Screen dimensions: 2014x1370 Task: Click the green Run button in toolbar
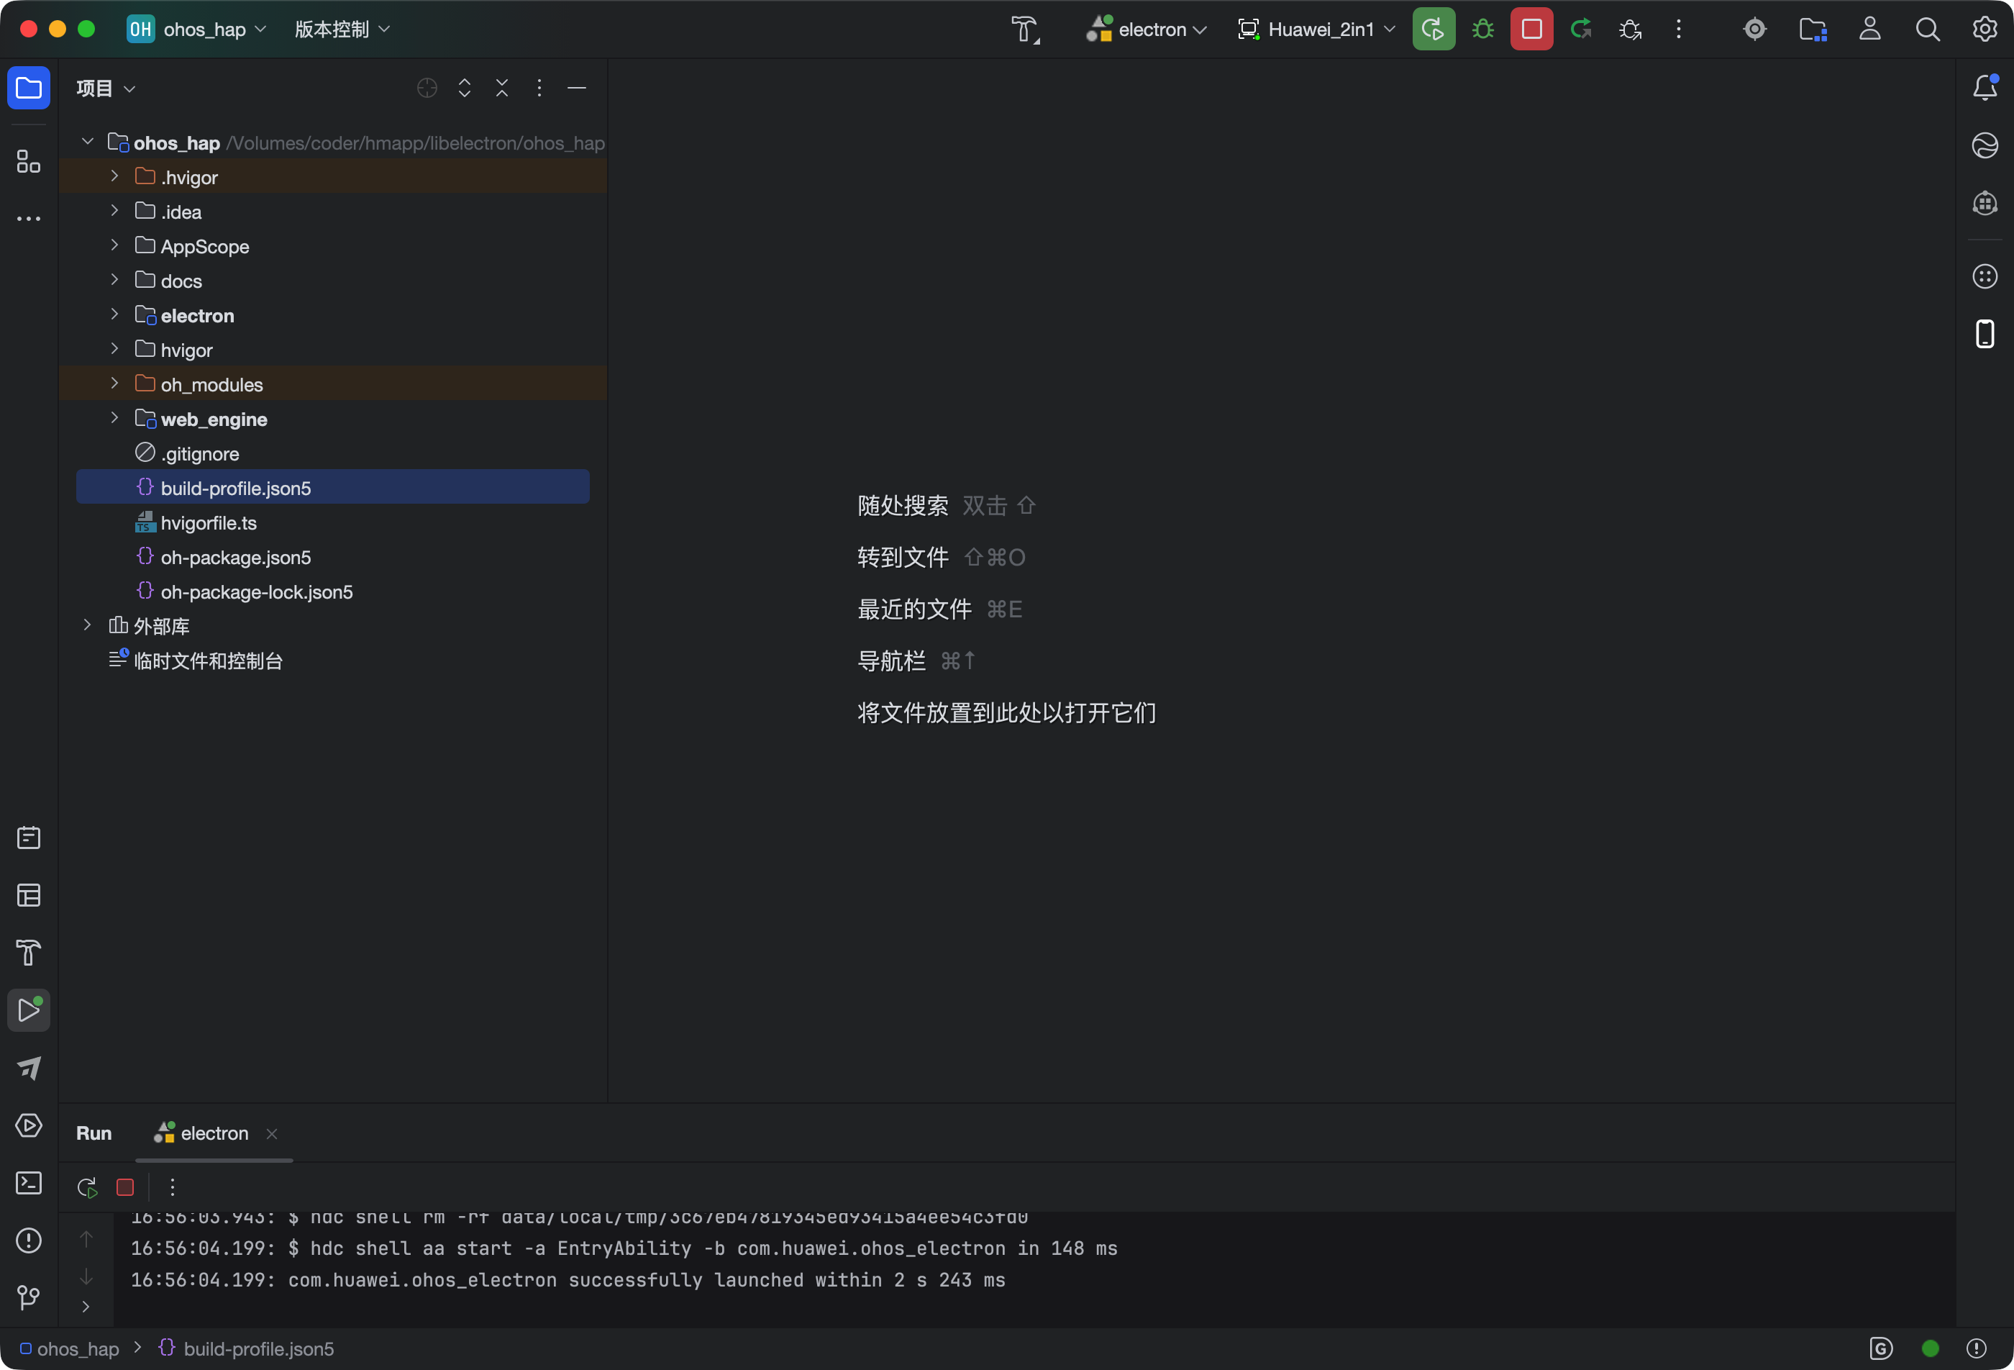(x=1433, y=30)
